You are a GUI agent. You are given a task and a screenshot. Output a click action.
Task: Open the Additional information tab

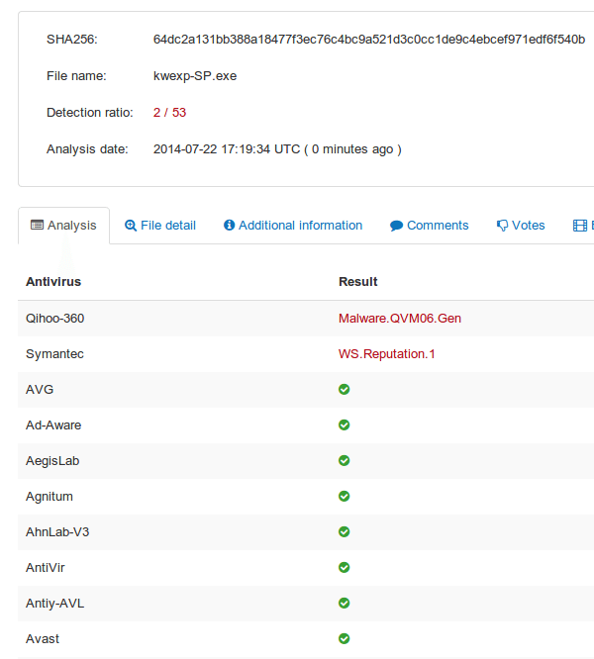click(293, 226)
